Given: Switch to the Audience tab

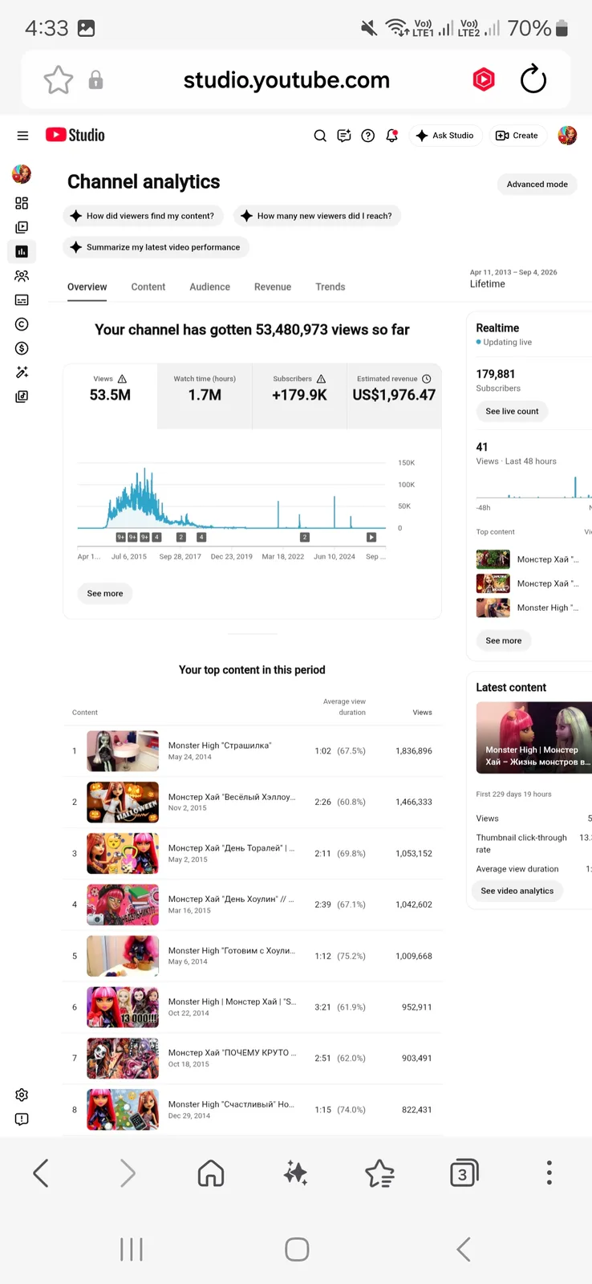Looking at the screenshot, I should 210,287.
